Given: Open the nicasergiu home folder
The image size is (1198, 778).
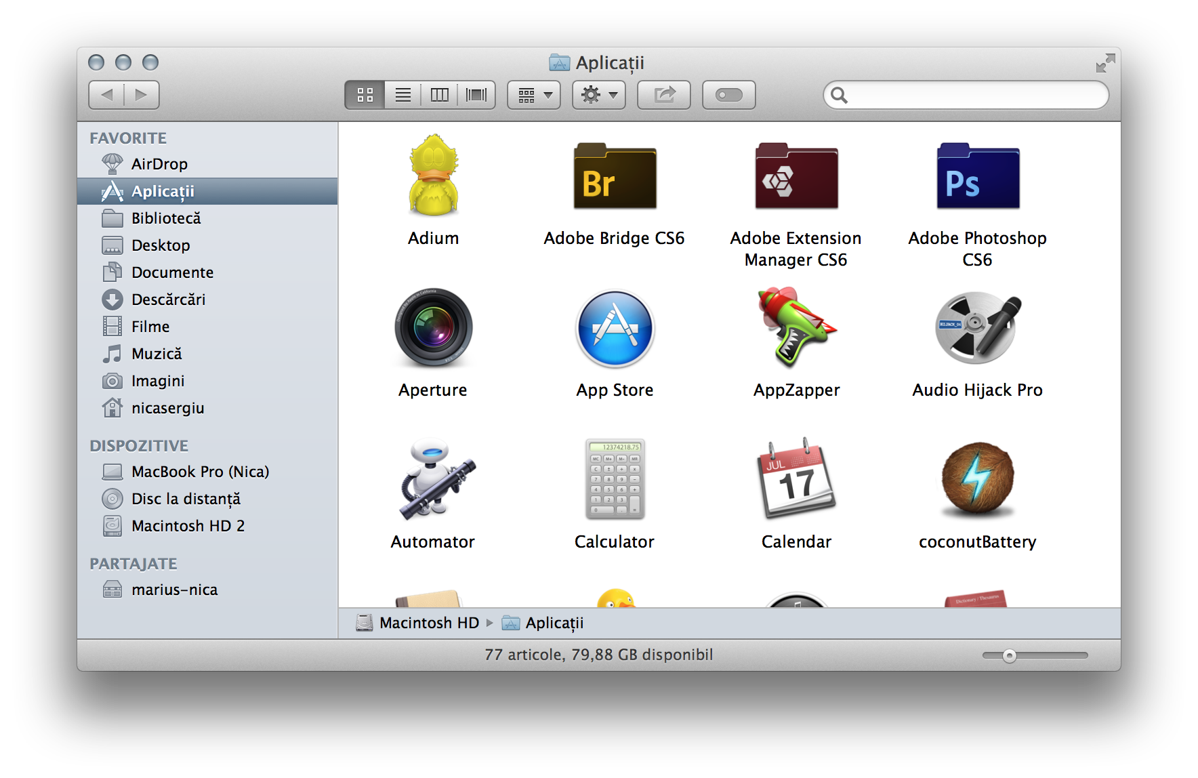Looking at the screenshot, I should (x=207, y=408).
